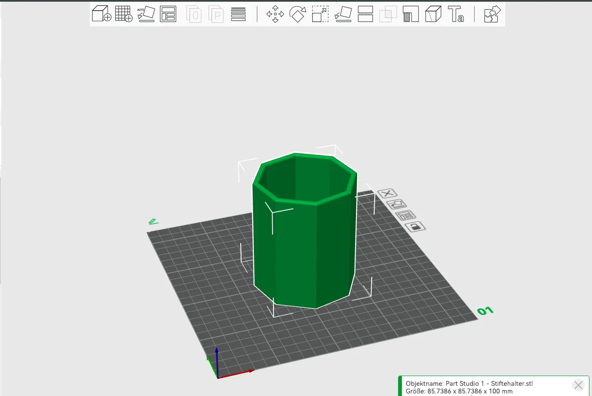Click the Copy icon in the toolbar
The image size is (592, 396).
pos(194,14)
